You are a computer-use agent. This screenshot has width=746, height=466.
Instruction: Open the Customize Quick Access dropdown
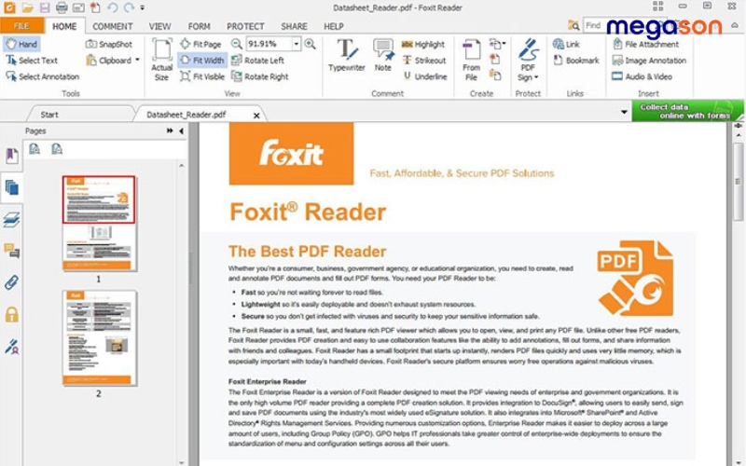coord(143,7)
